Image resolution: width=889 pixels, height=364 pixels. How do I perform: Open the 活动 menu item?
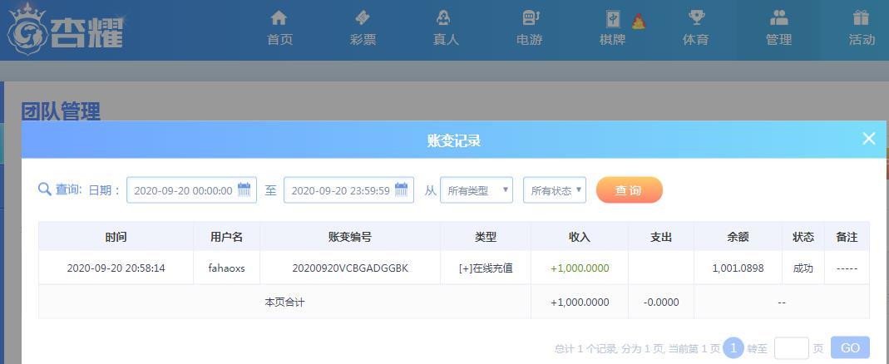pos(862,40)
